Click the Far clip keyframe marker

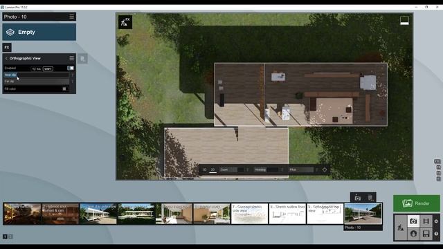click(x=72, y=82)
